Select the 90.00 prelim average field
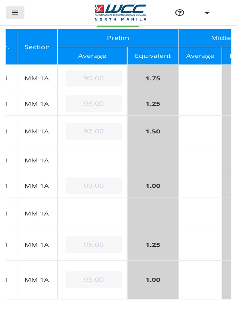Viewport: 237px width, 316px height. pos(94,78)
